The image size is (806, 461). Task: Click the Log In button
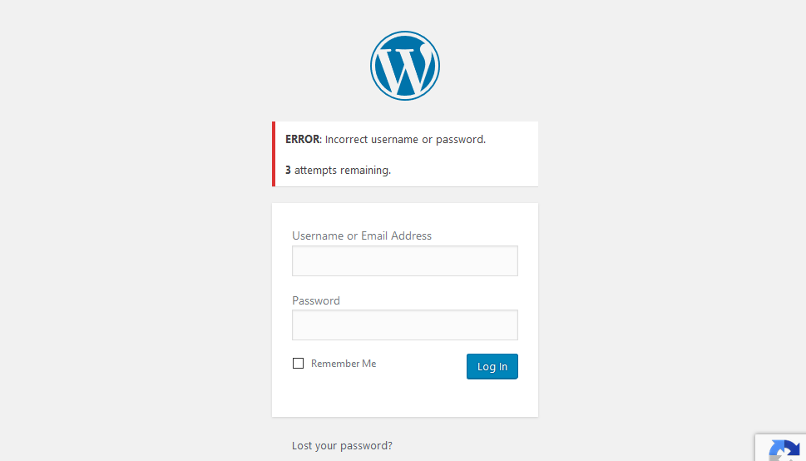(x=492, y=366)
